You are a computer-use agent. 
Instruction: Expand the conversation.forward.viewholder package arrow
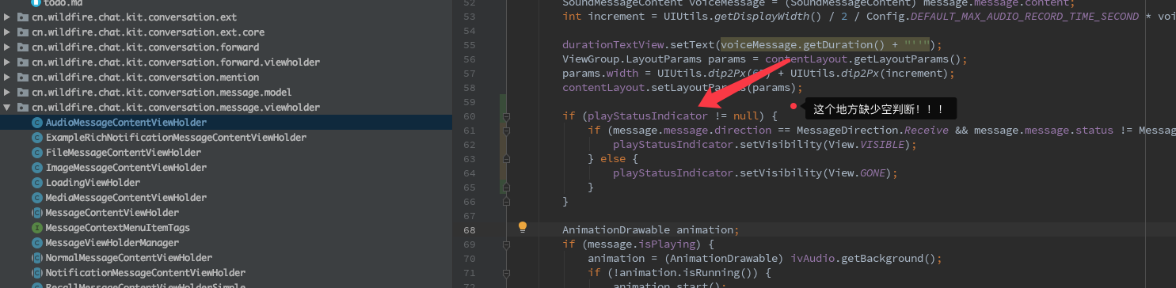[7, 63]
